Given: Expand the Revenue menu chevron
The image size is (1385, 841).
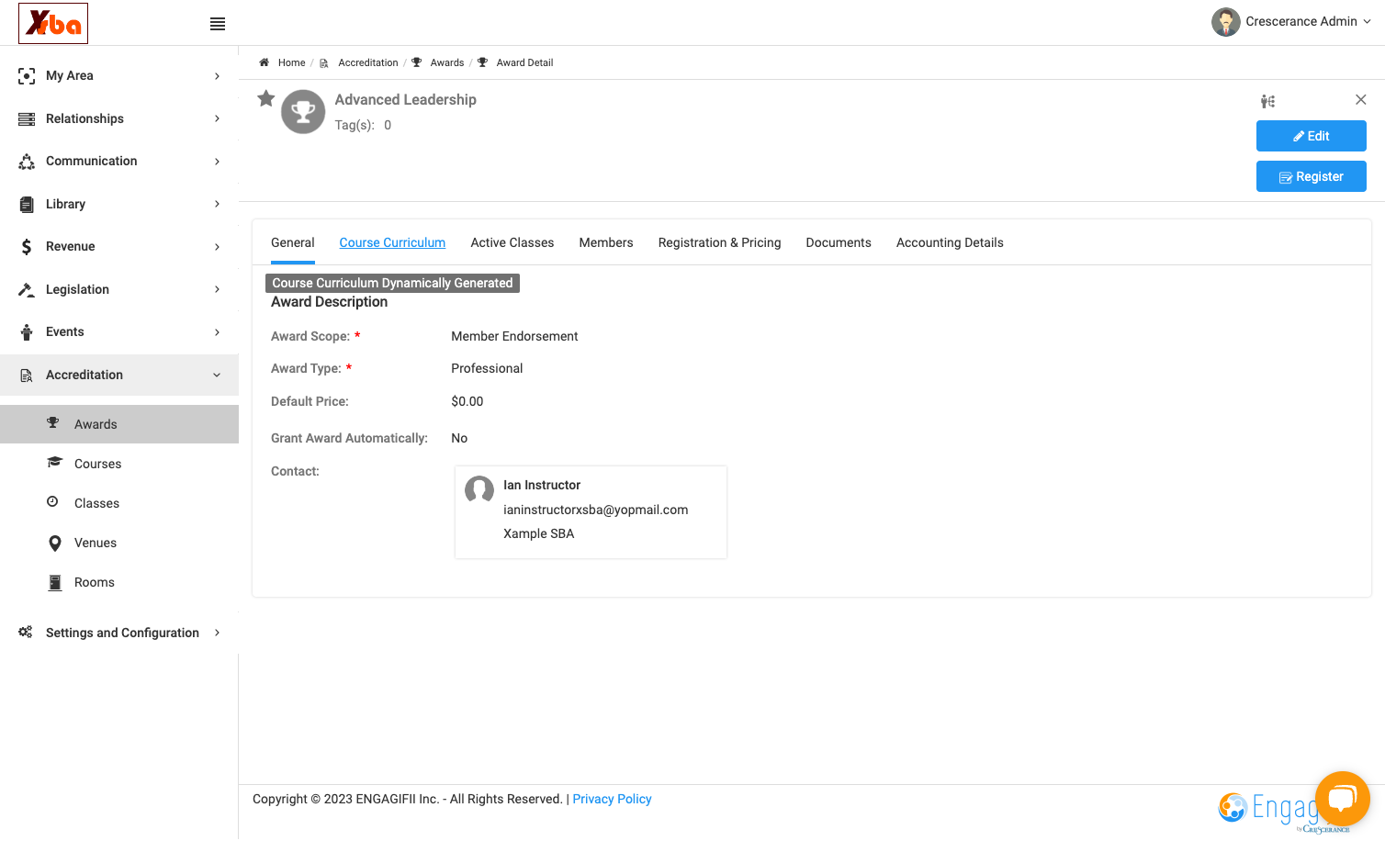Looking at the screenshot, I should (217, 247).
